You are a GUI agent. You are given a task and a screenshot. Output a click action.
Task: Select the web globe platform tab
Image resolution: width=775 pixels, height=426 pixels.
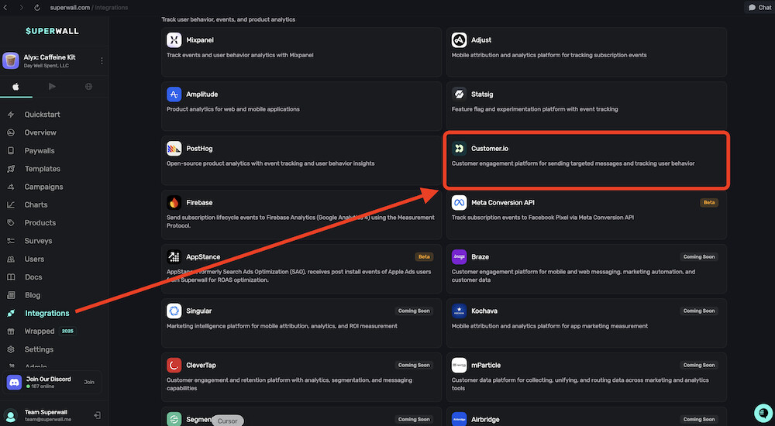click(x=88, y=87)
